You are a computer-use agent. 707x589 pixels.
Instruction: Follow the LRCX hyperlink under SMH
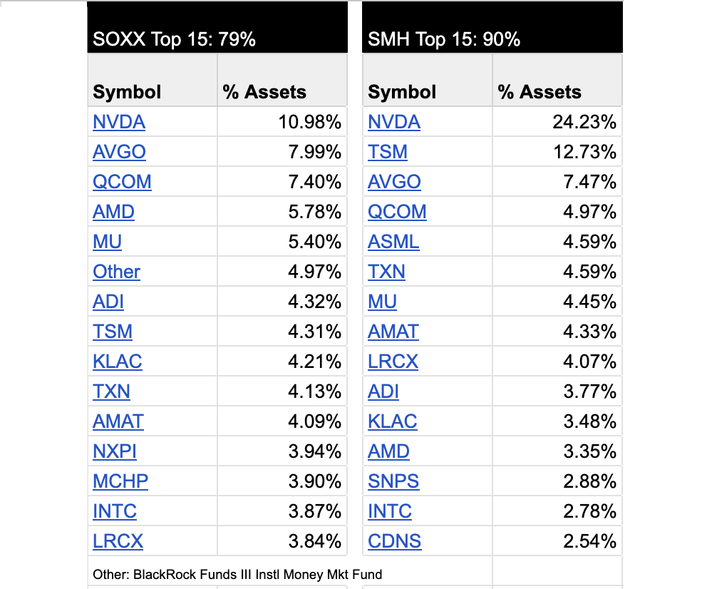point(393,361)
